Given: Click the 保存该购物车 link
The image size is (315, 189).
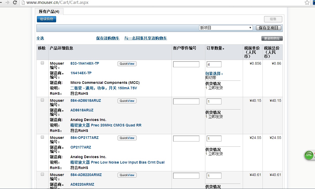Looking at the screenshot, I should [x=108, y=38].
